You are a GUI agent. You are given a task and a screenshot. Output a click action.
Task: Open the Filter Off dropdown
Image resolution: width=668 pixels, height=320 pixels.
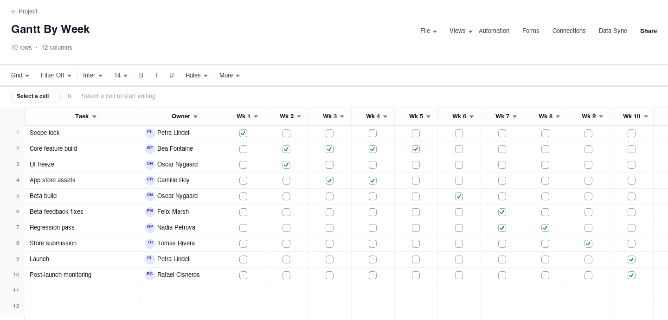tap(56, 75)
